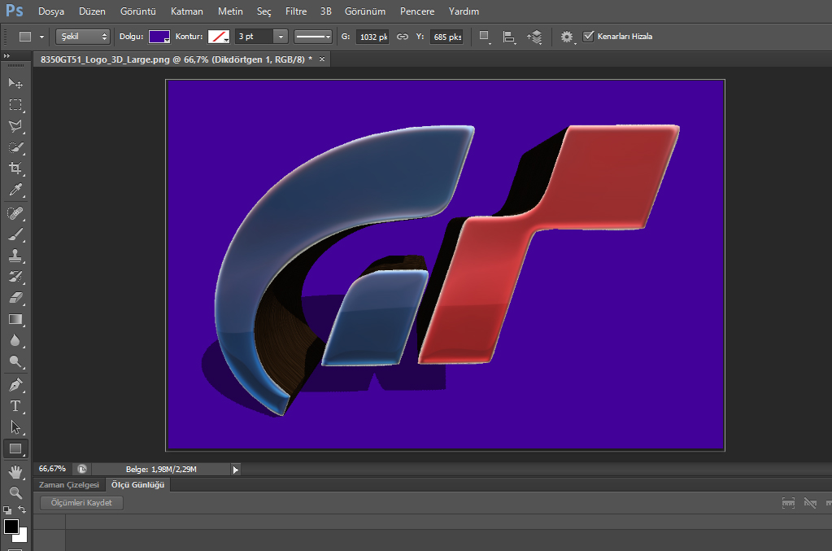The image size is (832, 551).
Task: Select the Crop tool
Action: click(15, 168)
